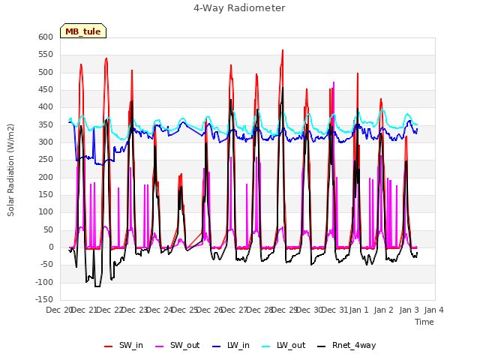Click the SW_in legend entry
The height and width of the screenshot is (360, 480).
pos(124,345)
